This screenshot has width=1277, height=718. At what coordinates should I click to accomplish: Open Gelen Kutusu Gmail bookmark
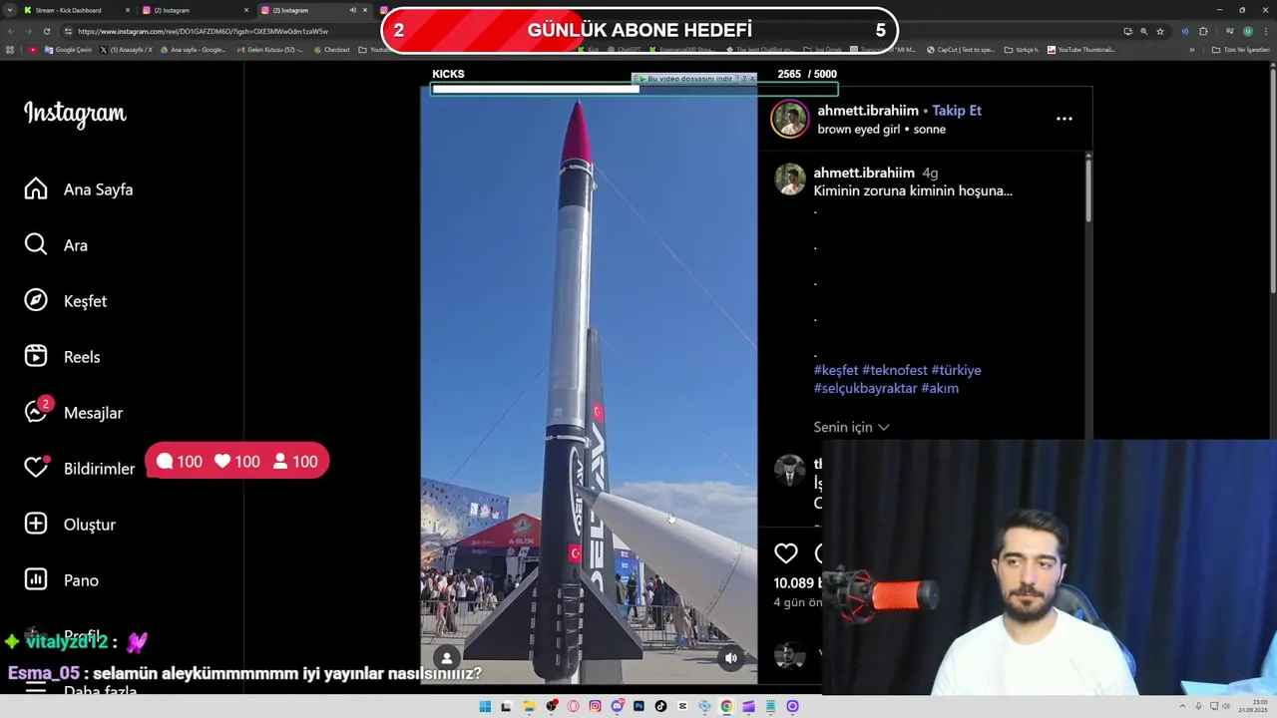coord(270,50)
